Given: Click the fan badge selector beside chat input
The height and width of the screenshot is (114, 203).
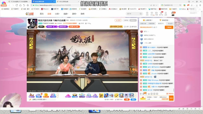Looking at the screenshot, I should (143, 98).
